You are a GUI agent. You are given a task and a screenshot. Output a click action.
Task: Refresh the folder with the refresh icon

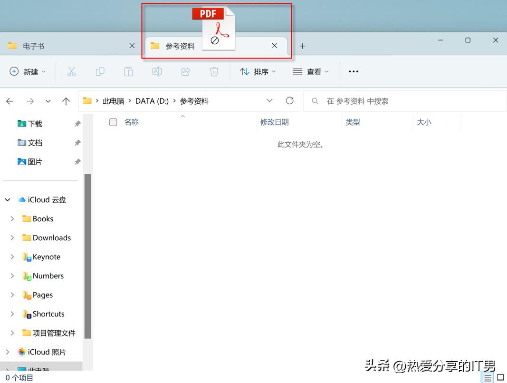pyautogui.click(x=290, y=101)
